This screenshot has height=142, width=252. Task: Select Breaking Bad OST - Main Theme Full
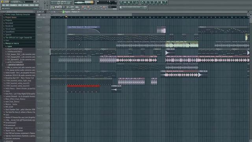20,78
